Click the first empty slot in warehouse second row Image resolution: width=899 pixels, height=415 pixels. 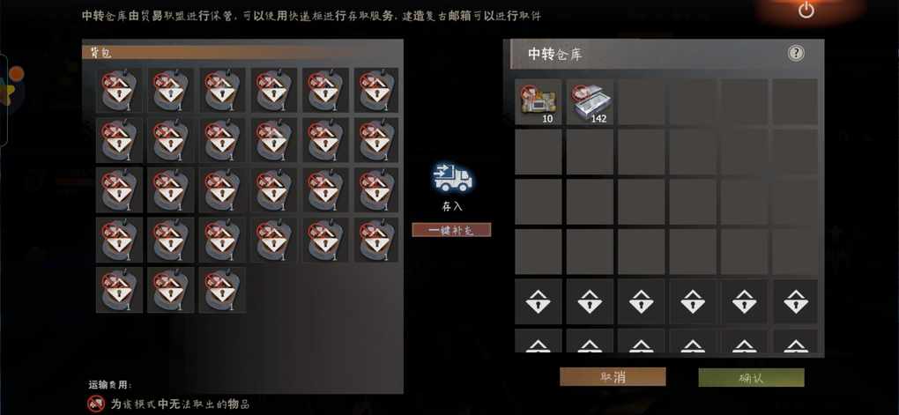point(538,152)
